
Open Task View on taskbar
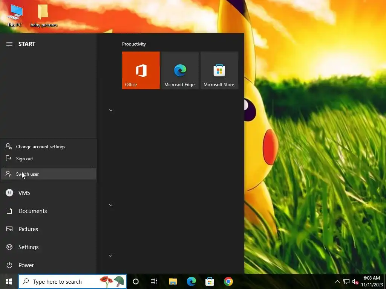point(154,281)
